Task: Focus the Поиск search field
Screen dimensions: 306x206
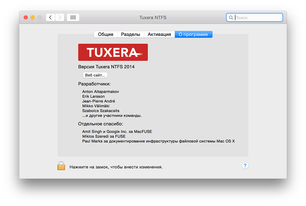Action: [x=255, y=17]
